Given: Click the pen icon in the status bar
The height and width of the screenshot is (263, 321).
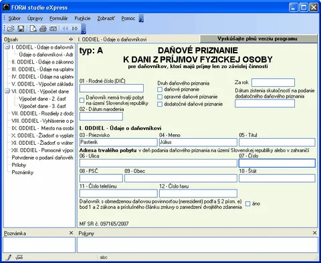Looking at the screenshot, I should pos(8,258).
